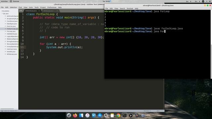This screenshot has width=212, height=119.
Task: Open the Terminal window Help menu
Action: tap(136, 8)
